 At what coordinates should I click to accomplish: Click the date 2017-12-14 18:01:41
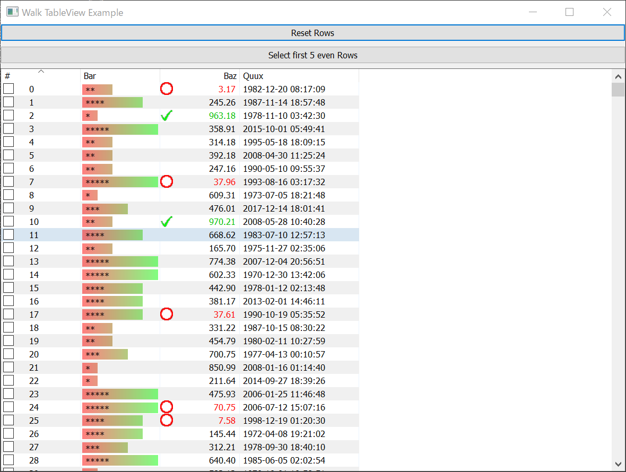click(284, 208)
